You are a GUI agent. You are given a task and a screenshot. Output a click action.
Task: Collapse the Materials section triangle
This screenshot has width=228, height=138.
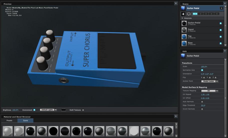pos(182,18)
